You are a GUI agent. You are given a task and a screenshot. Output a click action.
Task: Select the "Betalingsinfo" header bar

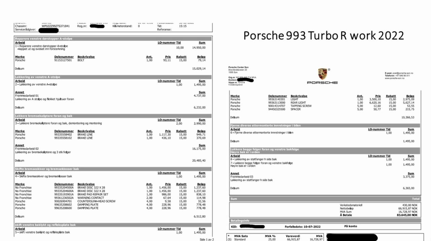[x=324, y=220]
